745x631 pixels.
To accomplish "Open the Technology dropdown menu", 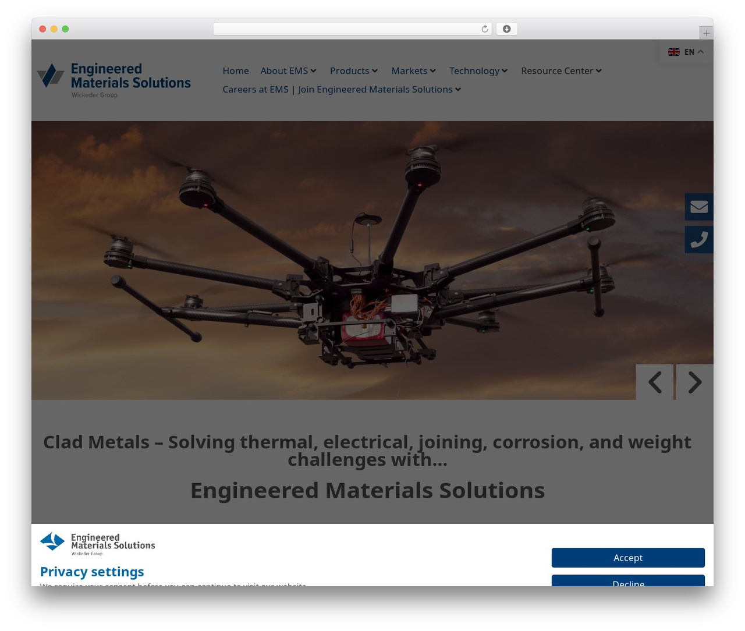I will tap(478, 71).
